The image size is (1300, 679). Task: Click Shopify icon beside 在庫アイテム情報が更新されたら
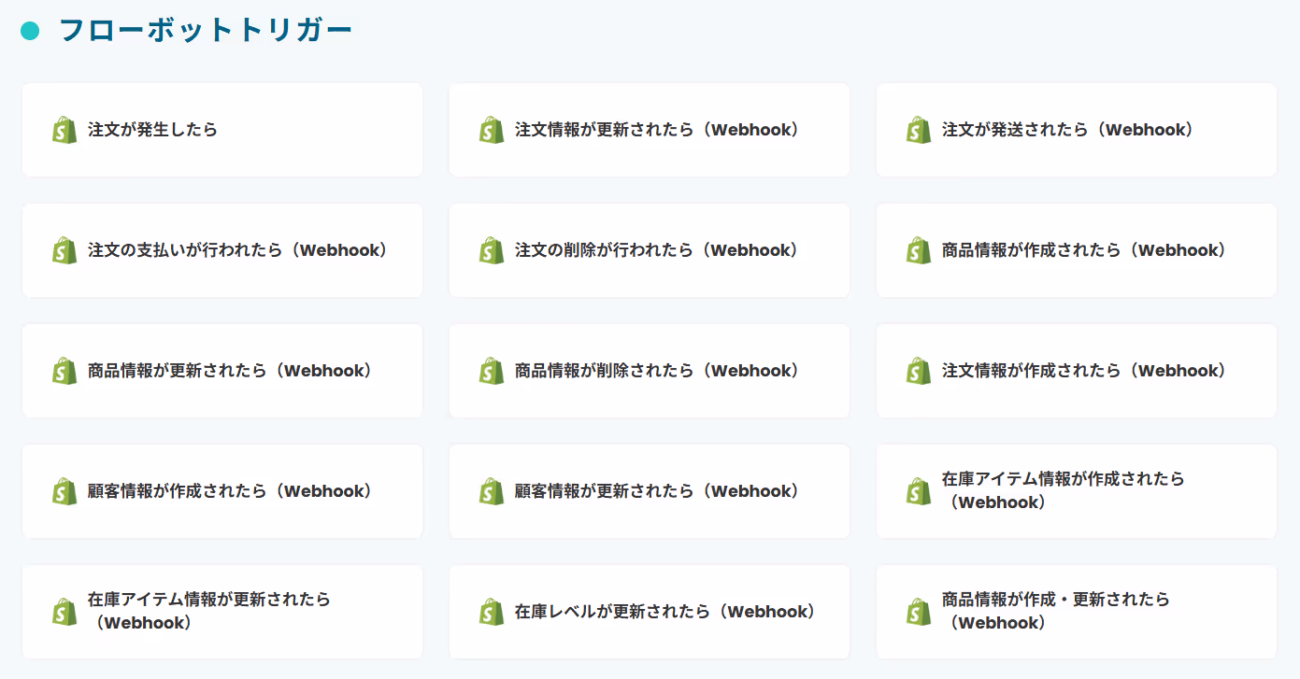[x=64, y=612]
